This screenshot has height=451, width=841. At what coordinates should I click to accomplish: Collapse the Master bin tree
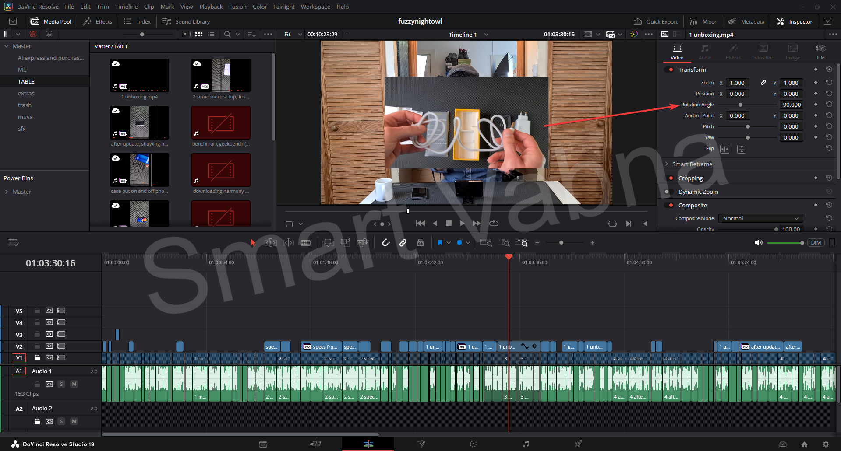click(x=7, y=46)
